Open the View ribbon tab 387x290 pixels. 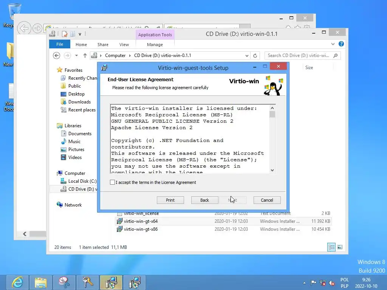pyautogui.click(x=124, y=45)
